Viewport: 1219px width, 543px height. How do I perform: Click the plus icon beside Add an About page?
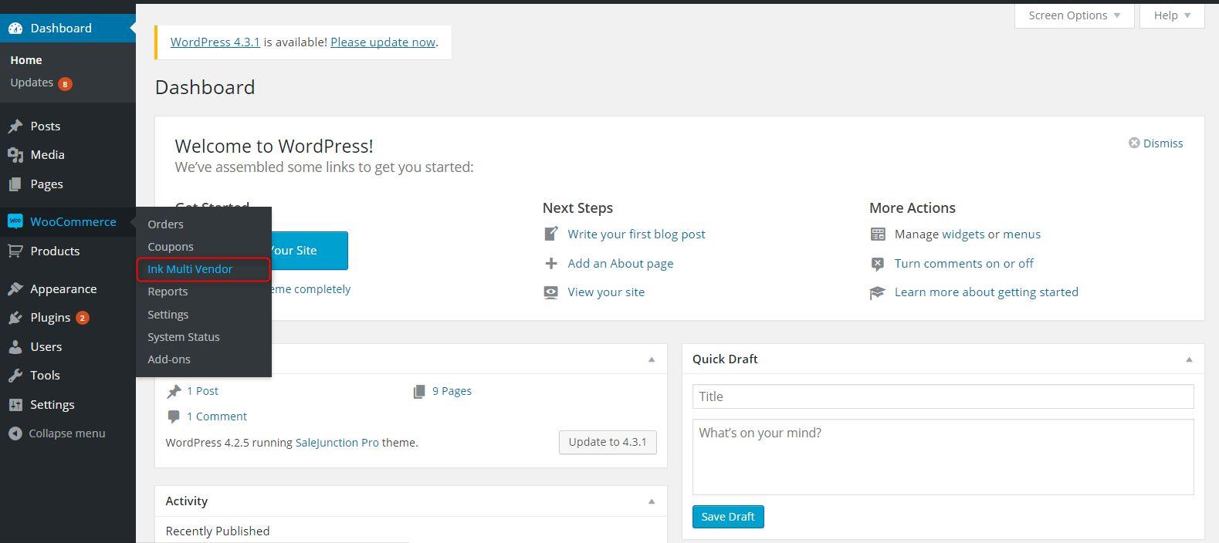tap(550, 264)
